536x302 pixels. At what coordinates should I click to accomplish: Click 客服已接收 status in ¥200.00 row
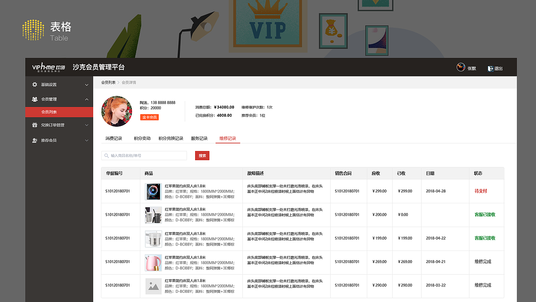click(x=485, y=215)
